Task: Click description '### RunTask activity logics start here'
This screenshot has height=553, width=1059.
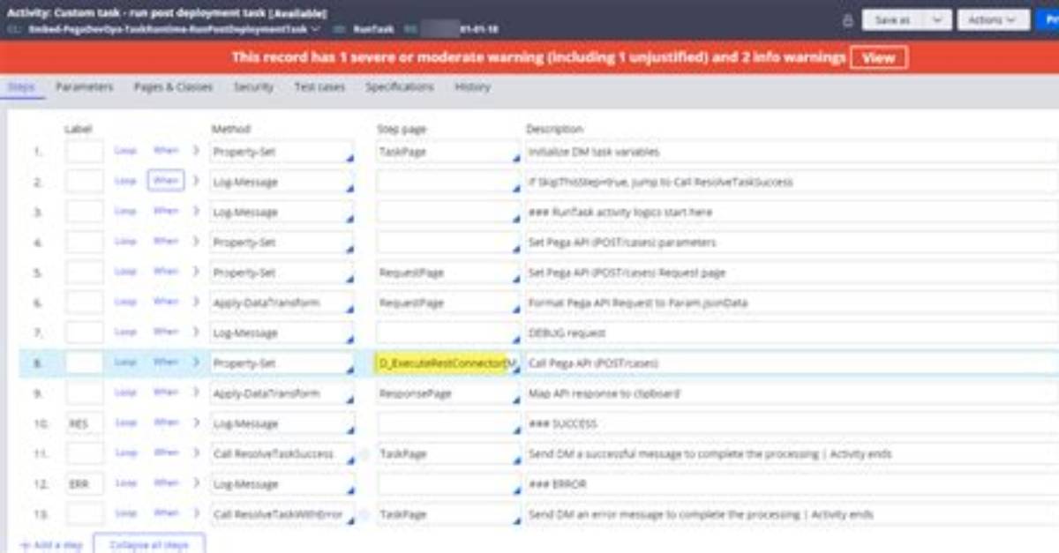Action: pos(792,212)
